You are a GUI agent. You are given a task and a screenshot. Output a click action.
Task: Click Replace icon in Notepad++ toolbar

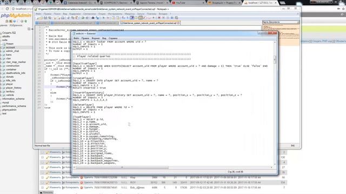point(97,18)
